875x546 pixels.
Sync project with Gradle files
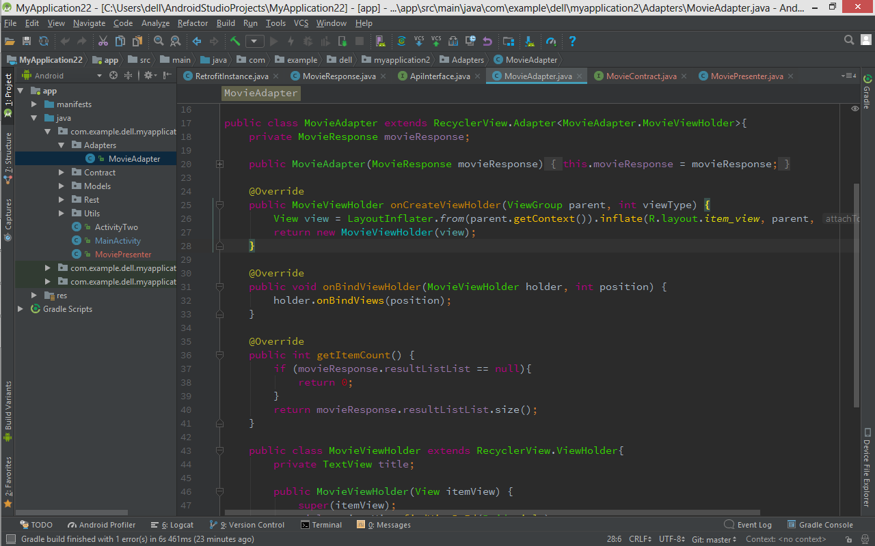402,41
